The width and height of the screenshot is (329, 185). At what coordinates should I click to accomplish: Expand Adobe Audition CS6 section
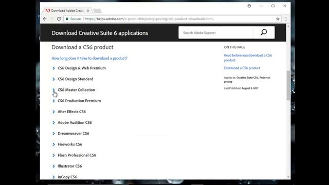[72, 123]
